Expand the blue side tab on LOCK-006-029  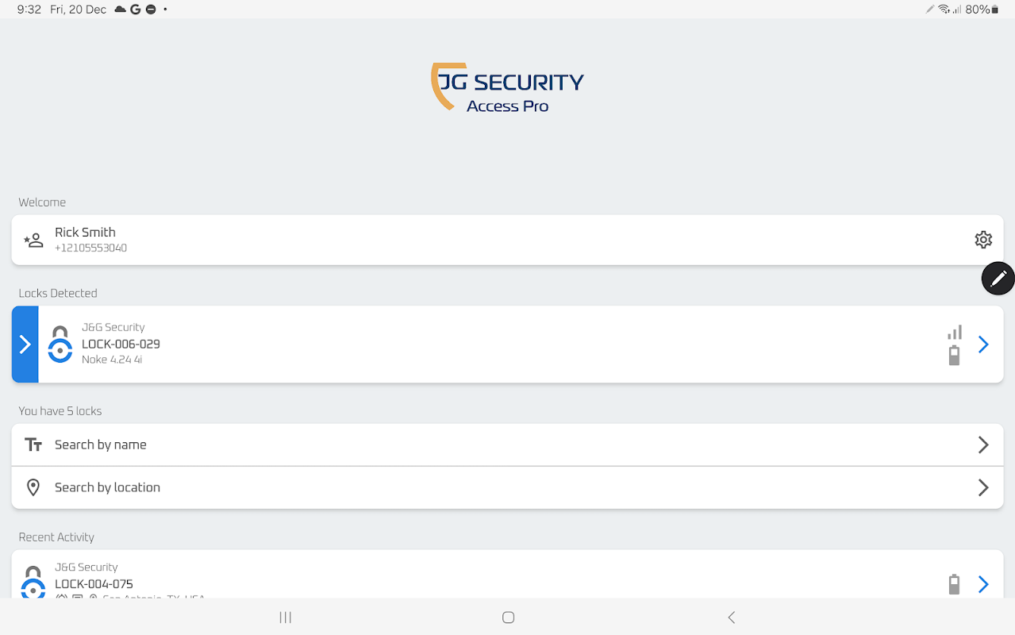click(x=25, y=344)
